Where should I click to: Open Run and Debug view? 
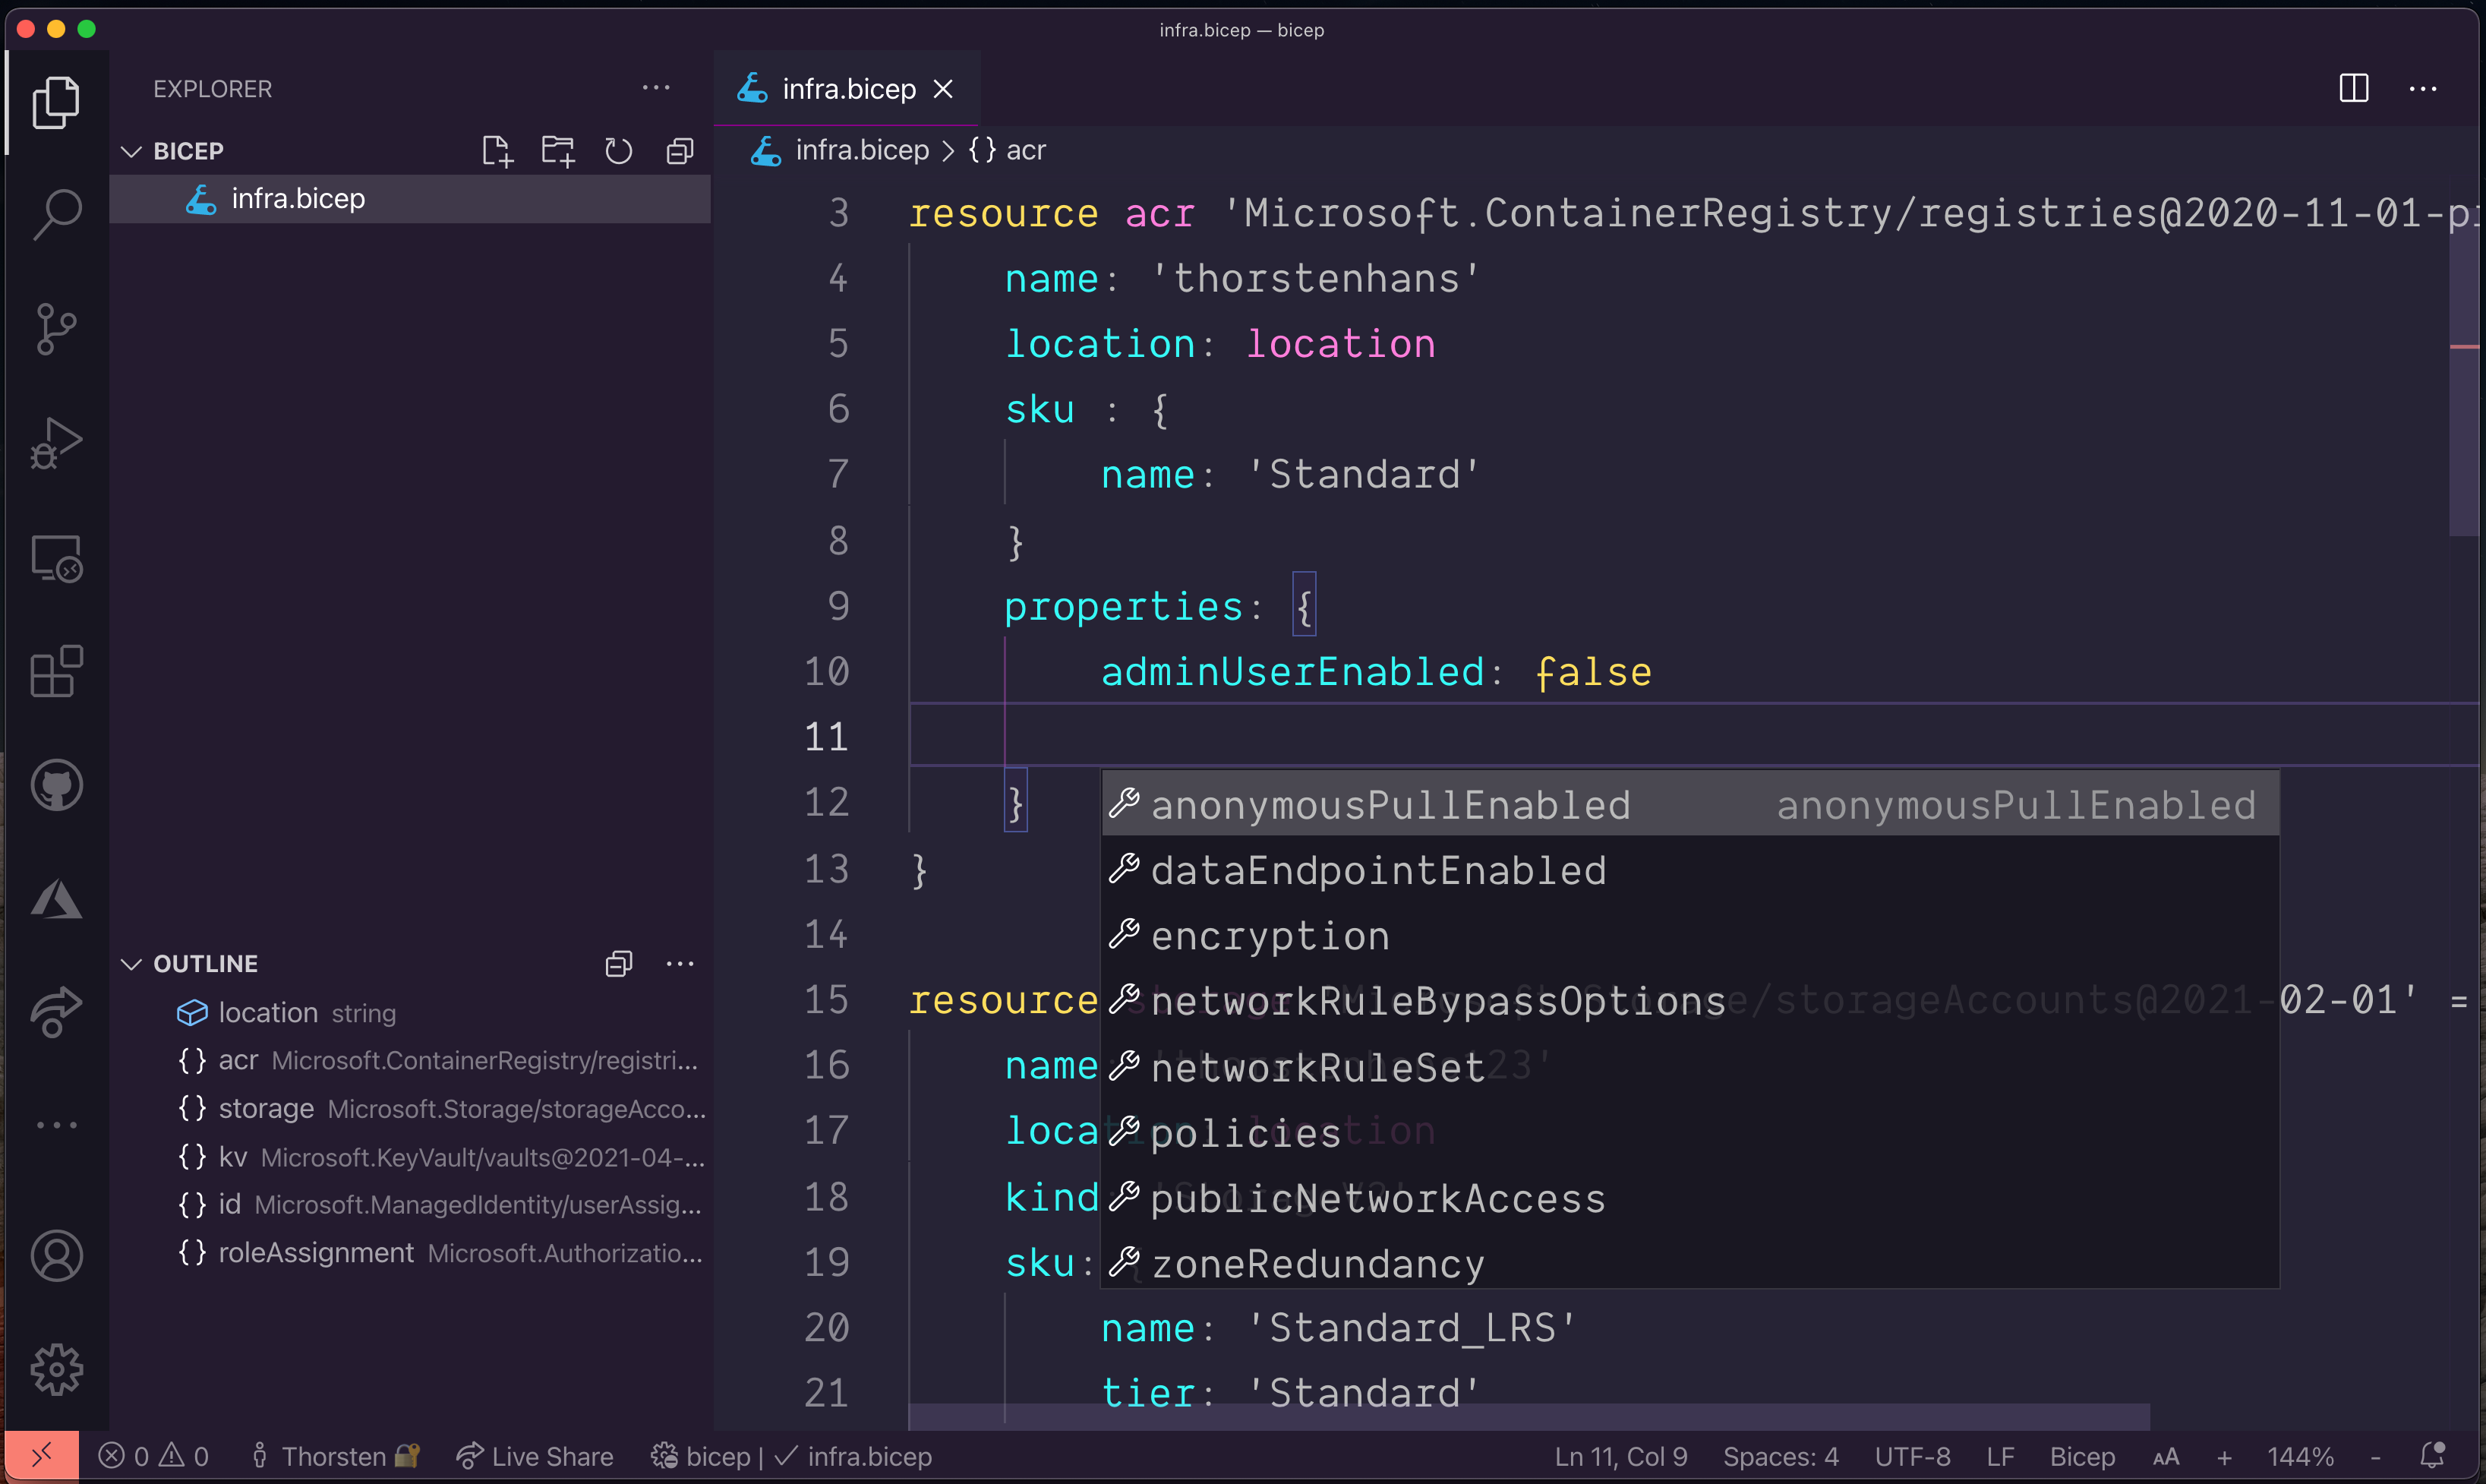(56, 443)
